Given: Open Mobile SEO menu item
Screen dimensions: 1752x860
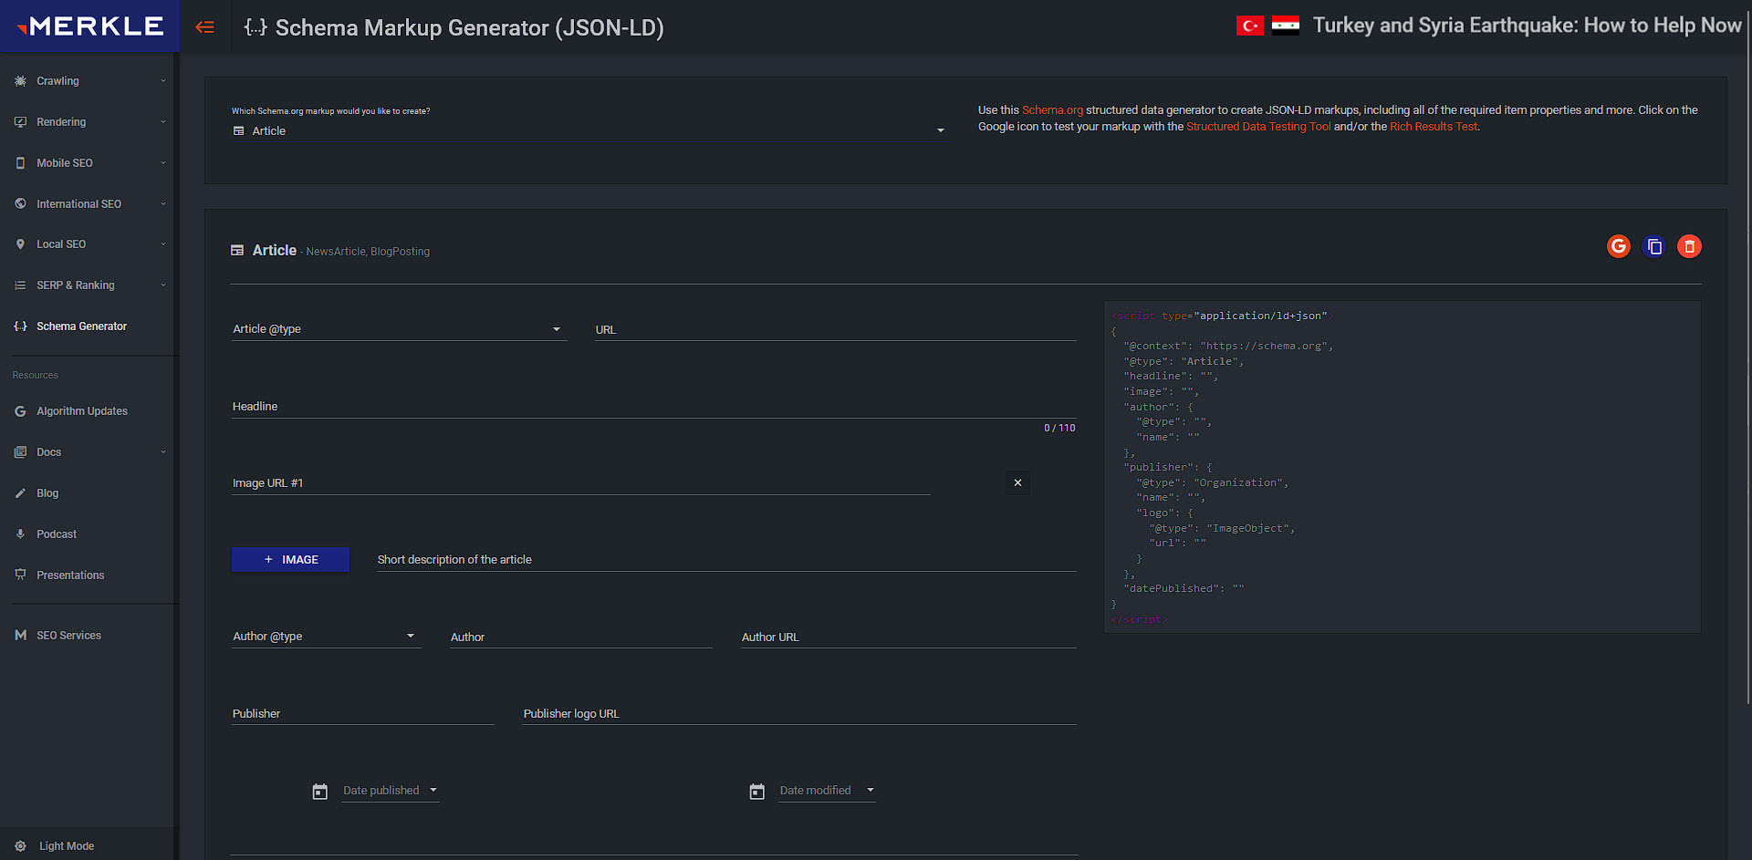Looking at the screenshot, I should (x=89, y=163).
